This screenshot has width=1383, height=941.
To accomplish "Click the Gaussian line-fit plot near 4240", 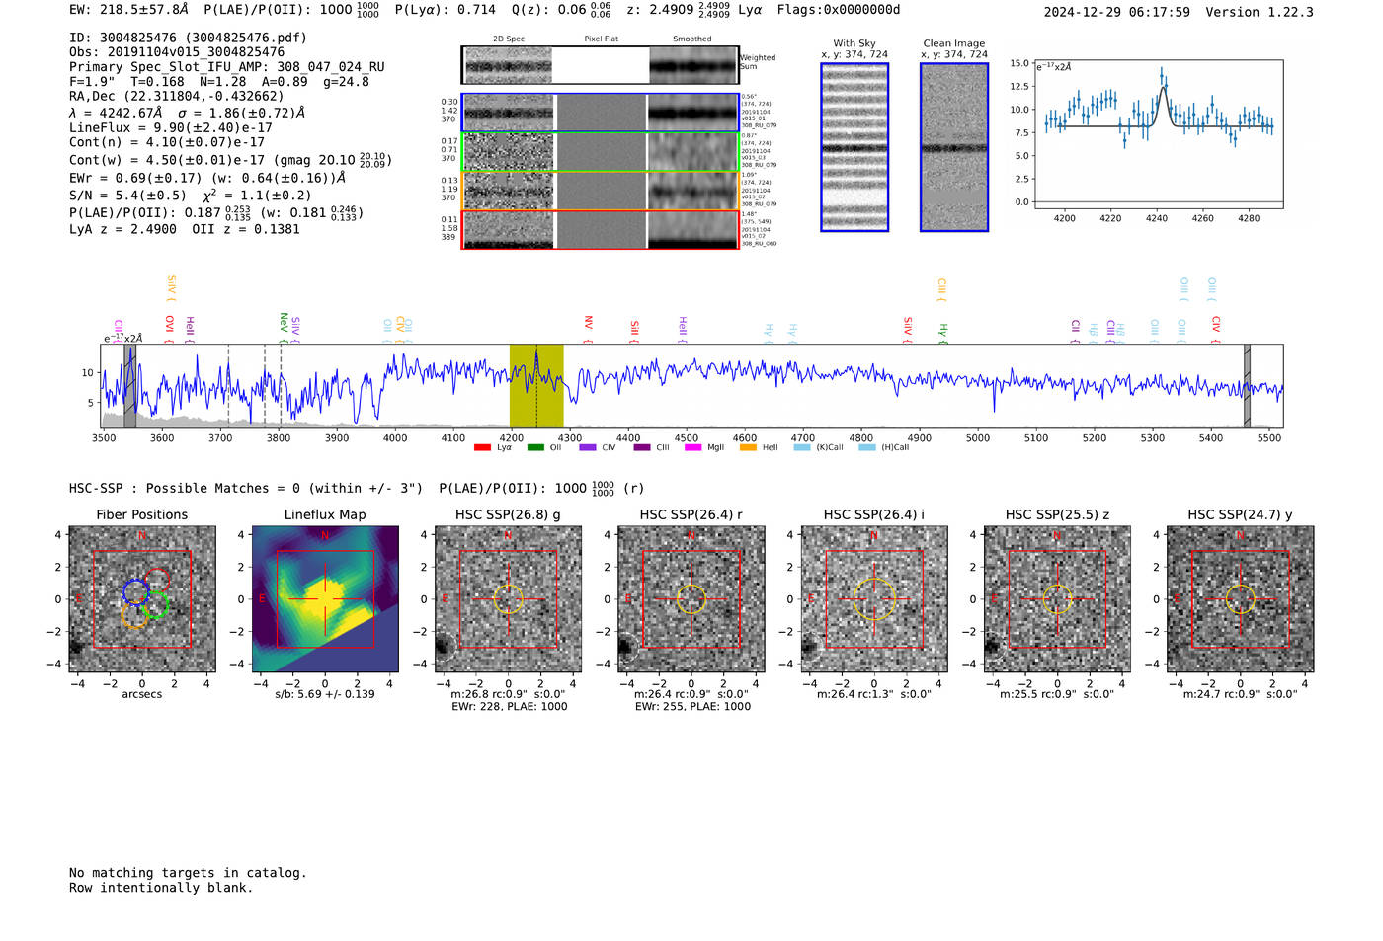I will (x=1158, y=133).
